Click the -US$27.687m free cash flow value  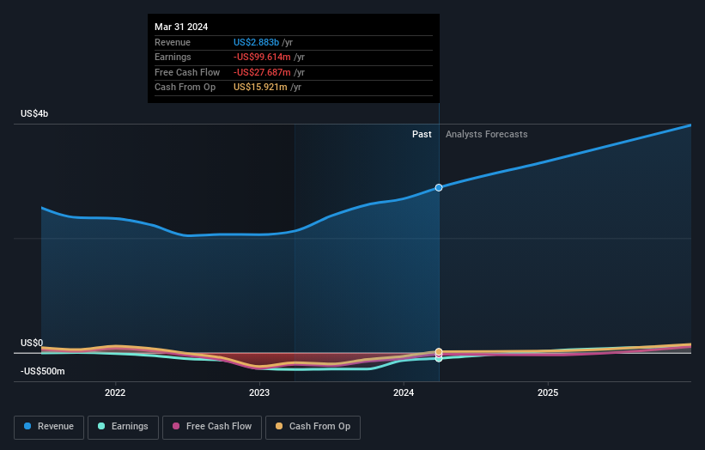pos(262,72)
